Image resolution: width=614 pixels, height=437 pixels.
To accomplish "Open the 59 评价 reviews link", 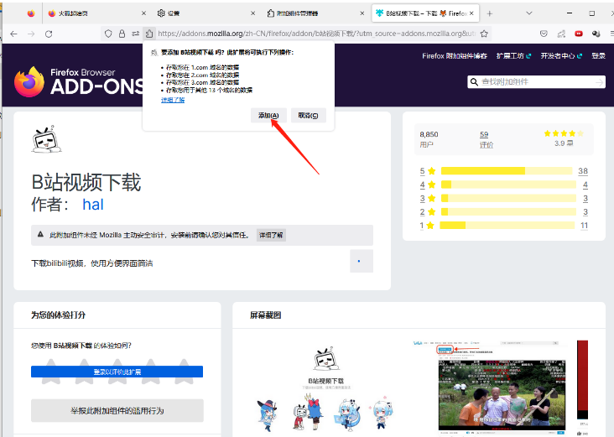I will (x=486, y=139).
